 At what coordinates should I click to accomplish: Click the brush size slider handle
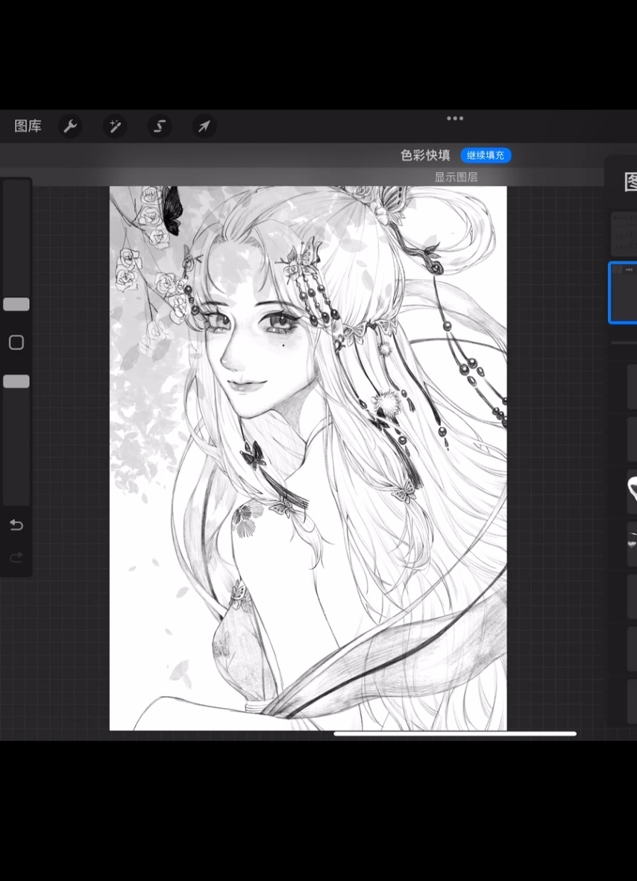coord(16,304)
